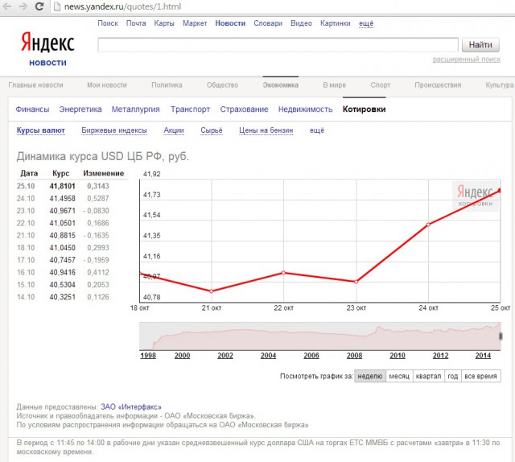Click the page icon in address bar

[57, 6]
